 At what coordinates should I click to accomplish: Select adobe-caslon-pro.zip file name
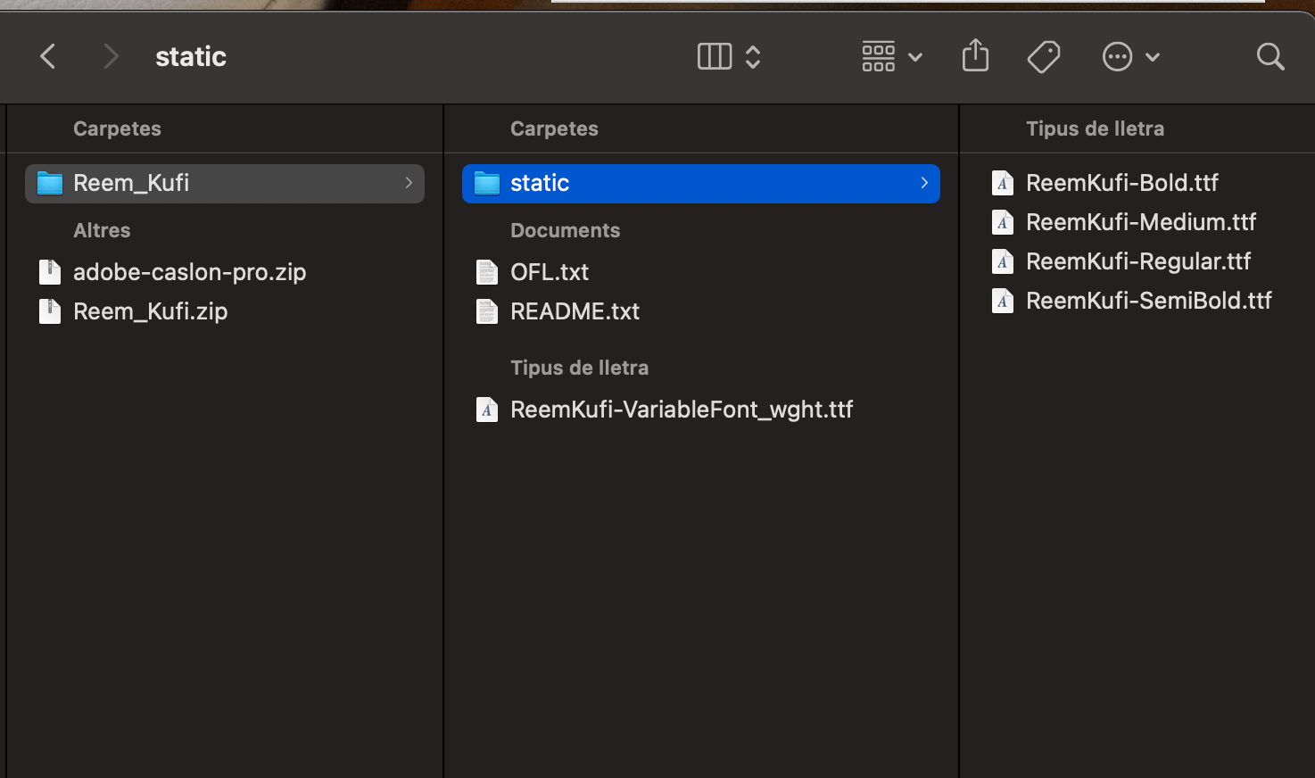189,272
